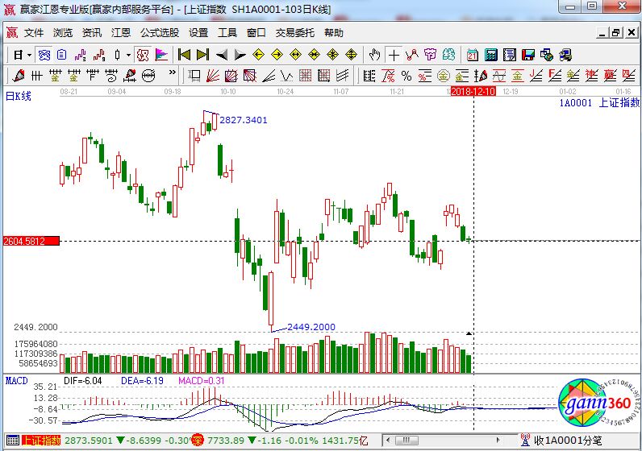Viewport: 642px width, 451px height.
Task: Select the hand pan tool
Action: (x=374, y=55)
